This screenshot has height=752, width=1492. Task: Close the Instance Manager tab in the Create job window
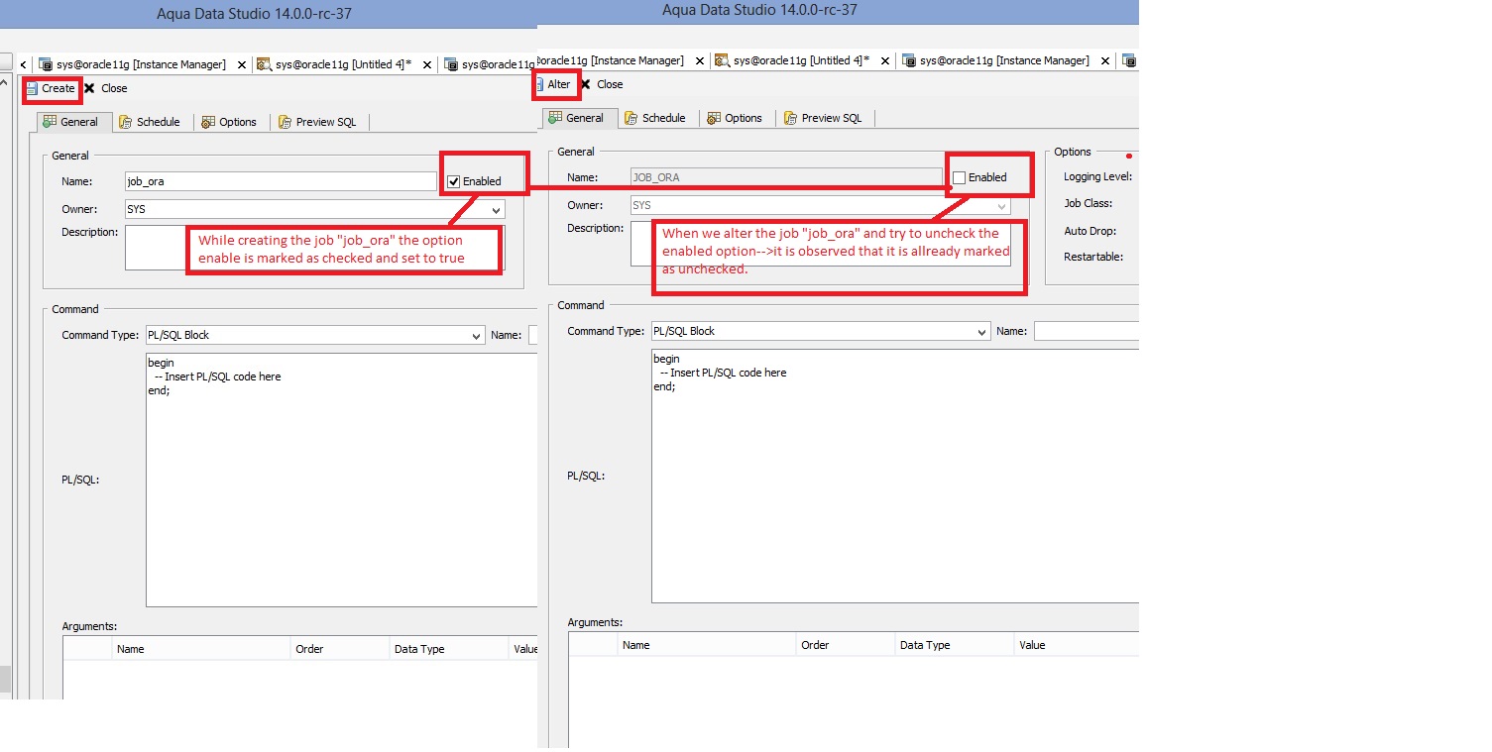[241, 65]
